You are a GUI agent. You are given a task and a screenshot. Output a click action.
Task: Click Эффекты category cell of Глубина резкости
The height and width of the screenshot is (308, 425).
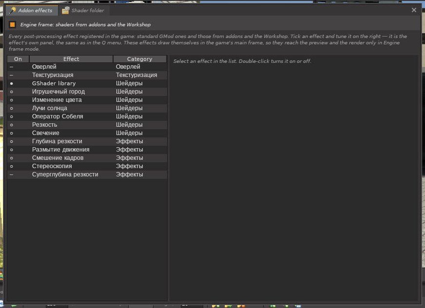[x=129, y=141]
